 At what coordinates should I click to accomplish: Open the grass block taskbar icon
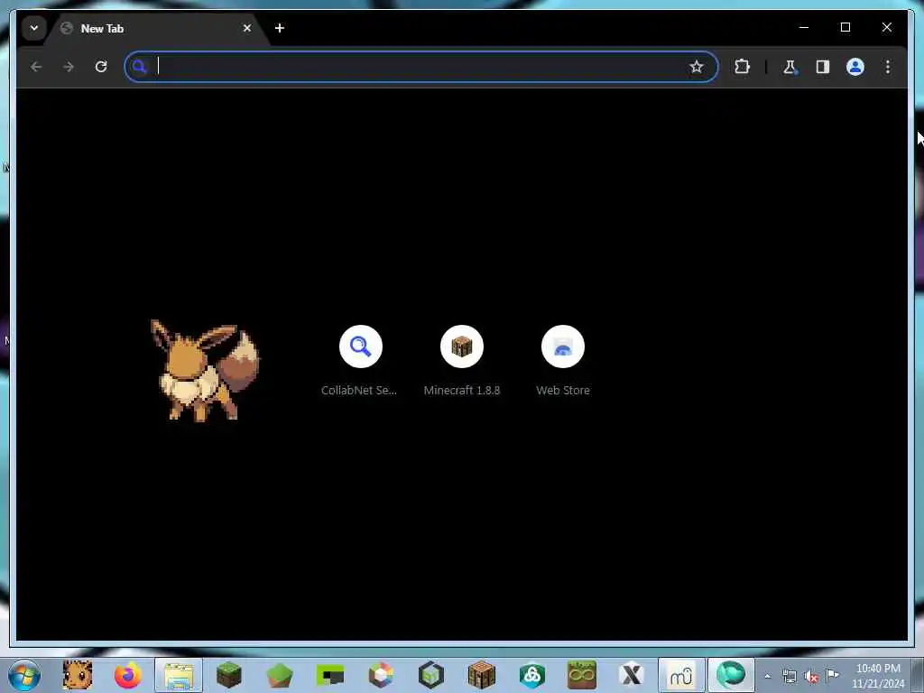(229, 675)
